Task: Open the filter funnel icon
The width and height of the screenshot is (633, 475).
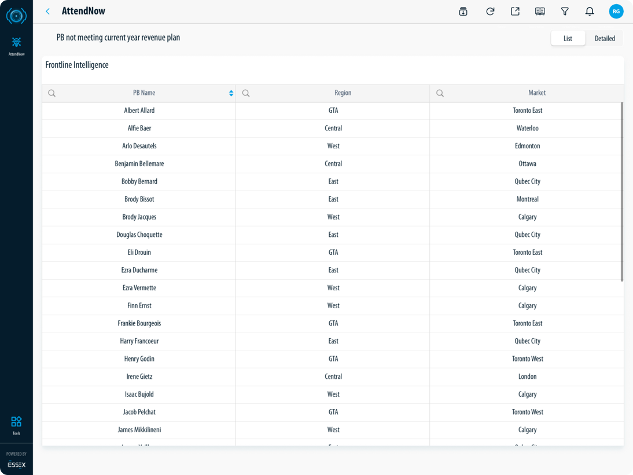Action: click(565, 12)
